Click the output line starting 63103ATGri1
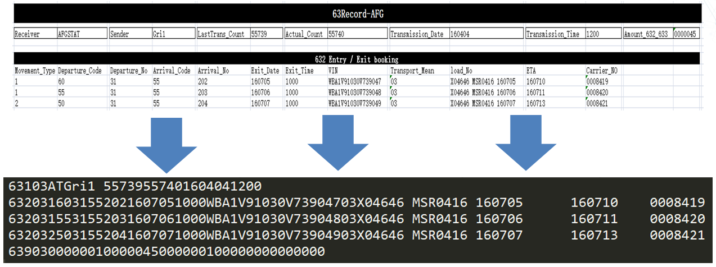Image resolution: width=716 pixels, height=267 pixels. coord(135,186)
